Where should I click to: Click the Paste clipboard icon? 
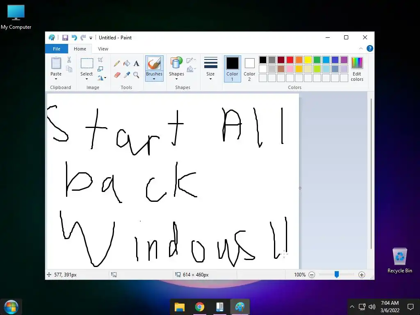pos(56,64)
